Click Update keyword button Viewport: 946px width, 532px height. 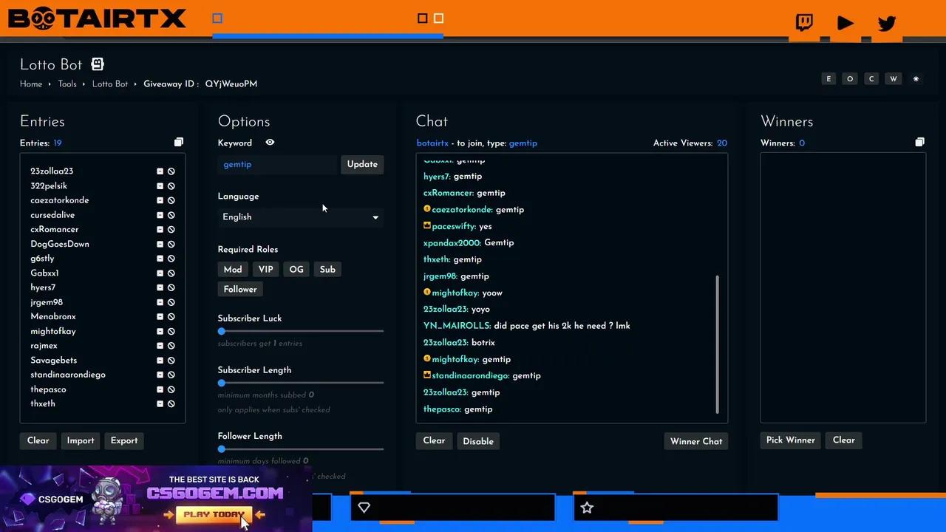tap(362, 165)
